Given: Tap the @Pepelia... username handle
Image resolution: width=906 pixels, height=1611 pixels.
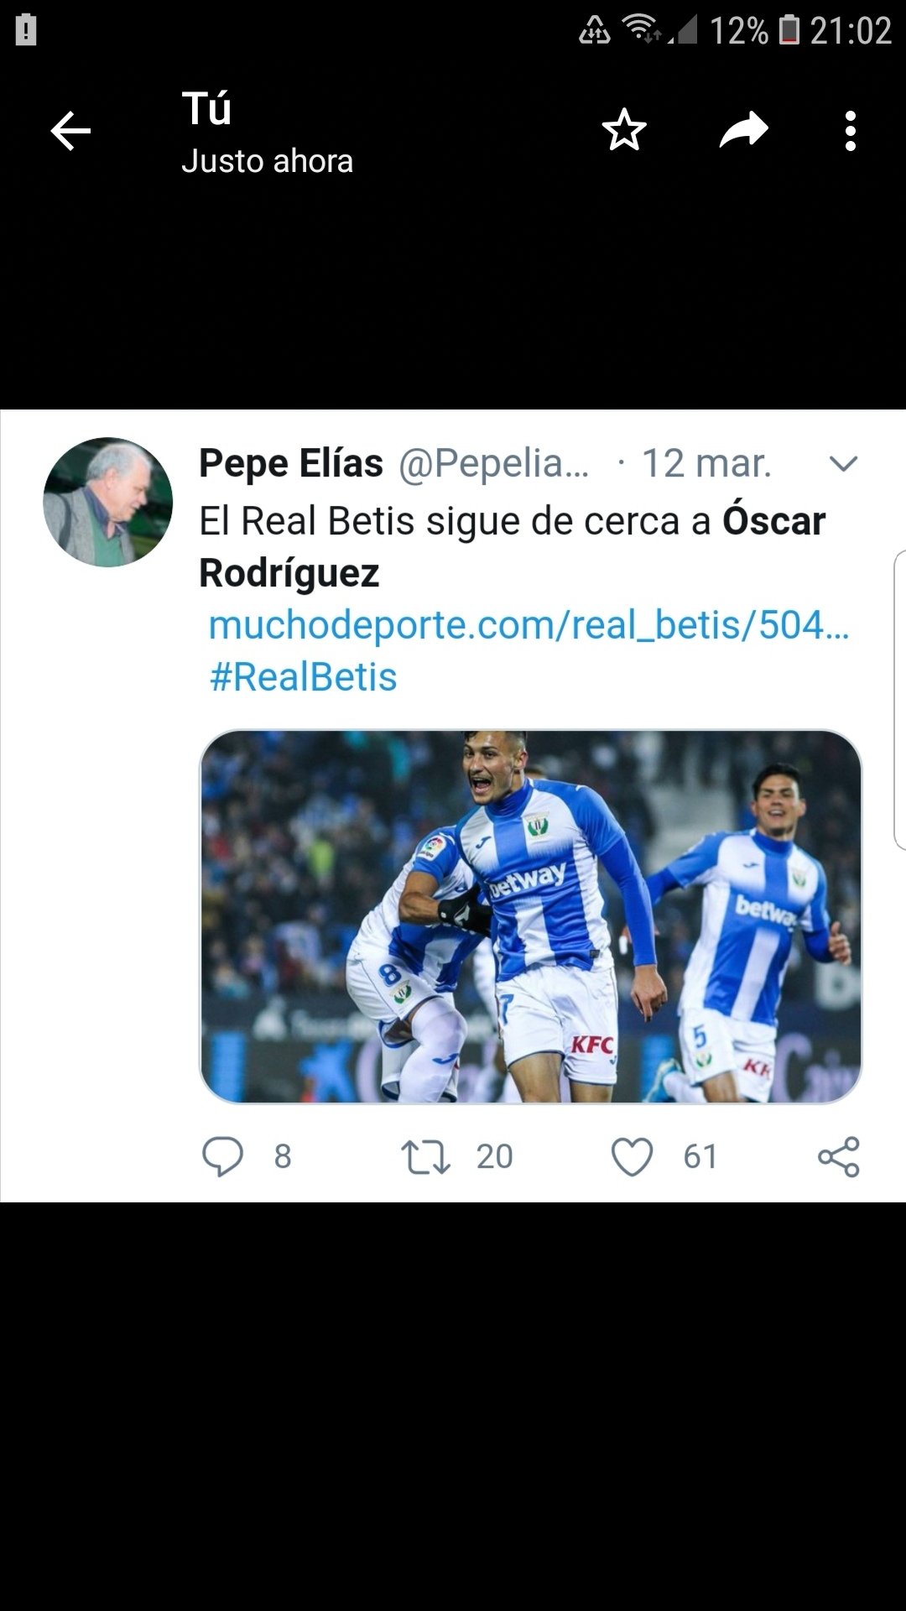Looking at the screenshot, I should (493, 464).
